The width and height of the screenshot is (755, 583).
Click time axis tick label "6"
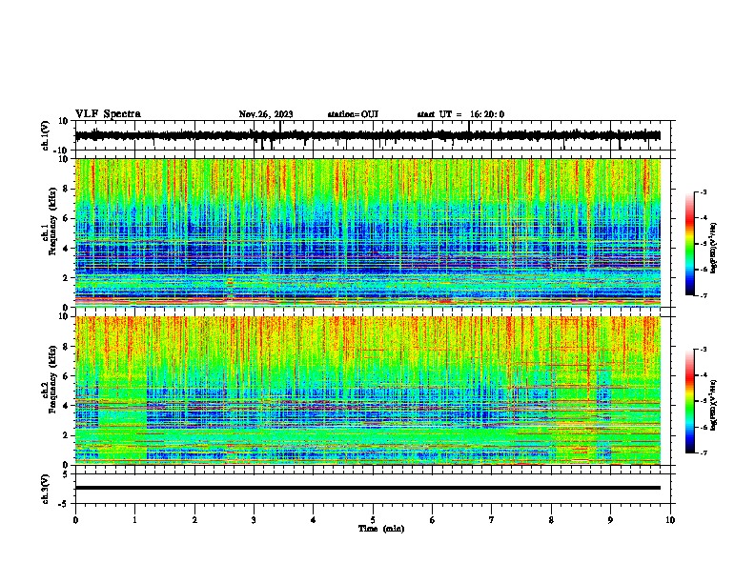point(433,520)
